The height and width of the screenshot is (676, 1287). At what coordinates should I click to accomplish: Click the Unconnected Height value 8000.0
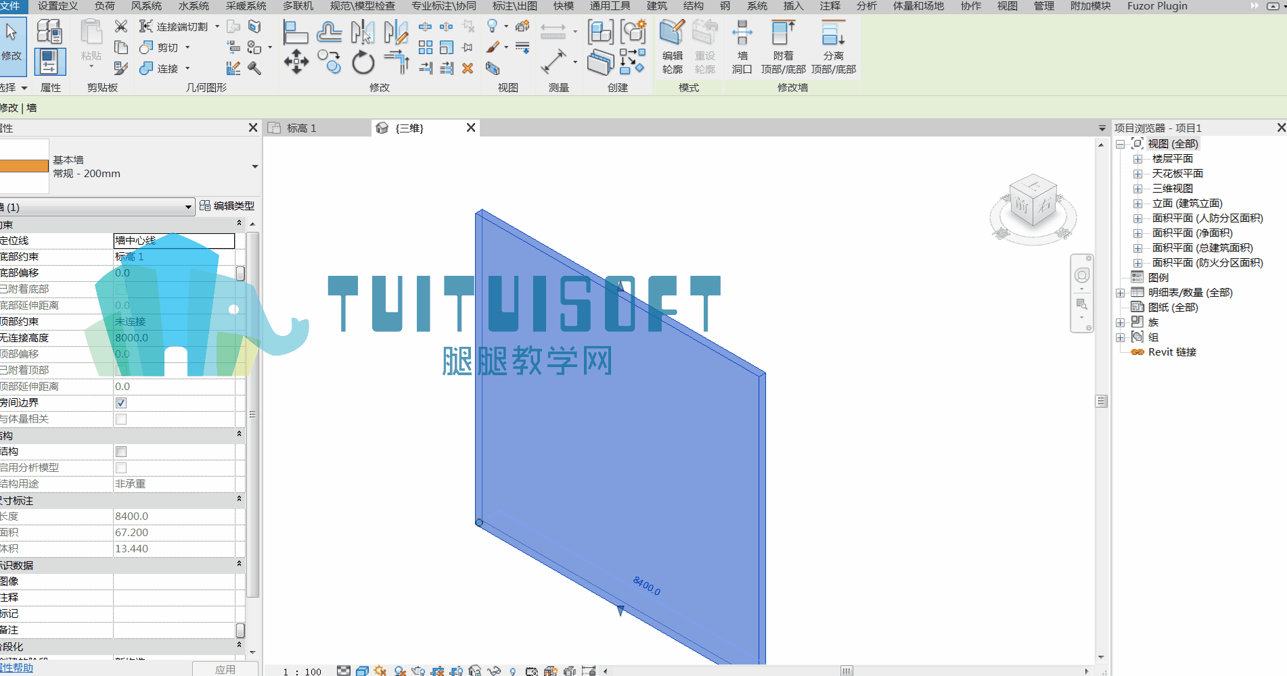point(174,338)
